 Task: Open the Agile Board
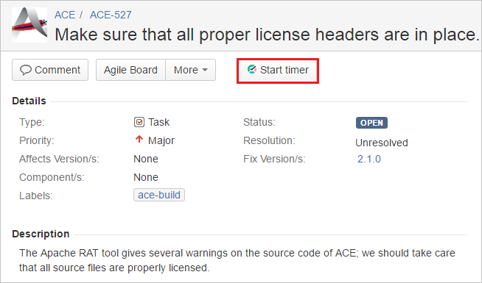130,70
